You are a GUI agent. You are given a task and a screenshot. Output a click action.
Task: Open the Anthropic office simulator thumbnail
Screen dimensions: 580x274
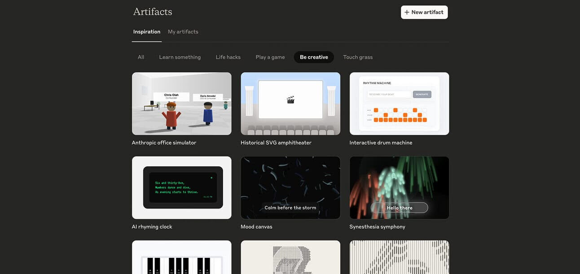click(182, 104)
